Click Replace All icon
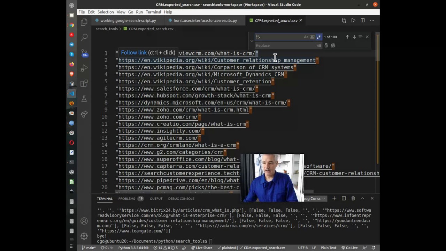The height and width of the screenshot is (251, 446). [x=333, y=45]
